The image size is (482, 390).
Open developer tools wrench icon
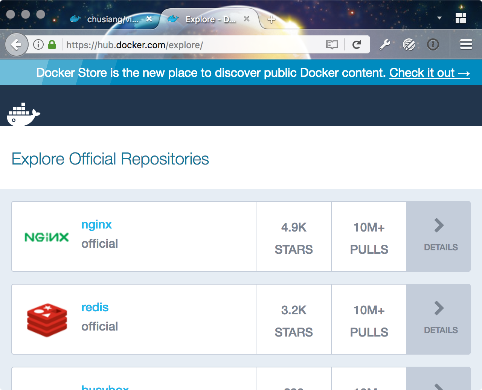click(x=384, y=45)
